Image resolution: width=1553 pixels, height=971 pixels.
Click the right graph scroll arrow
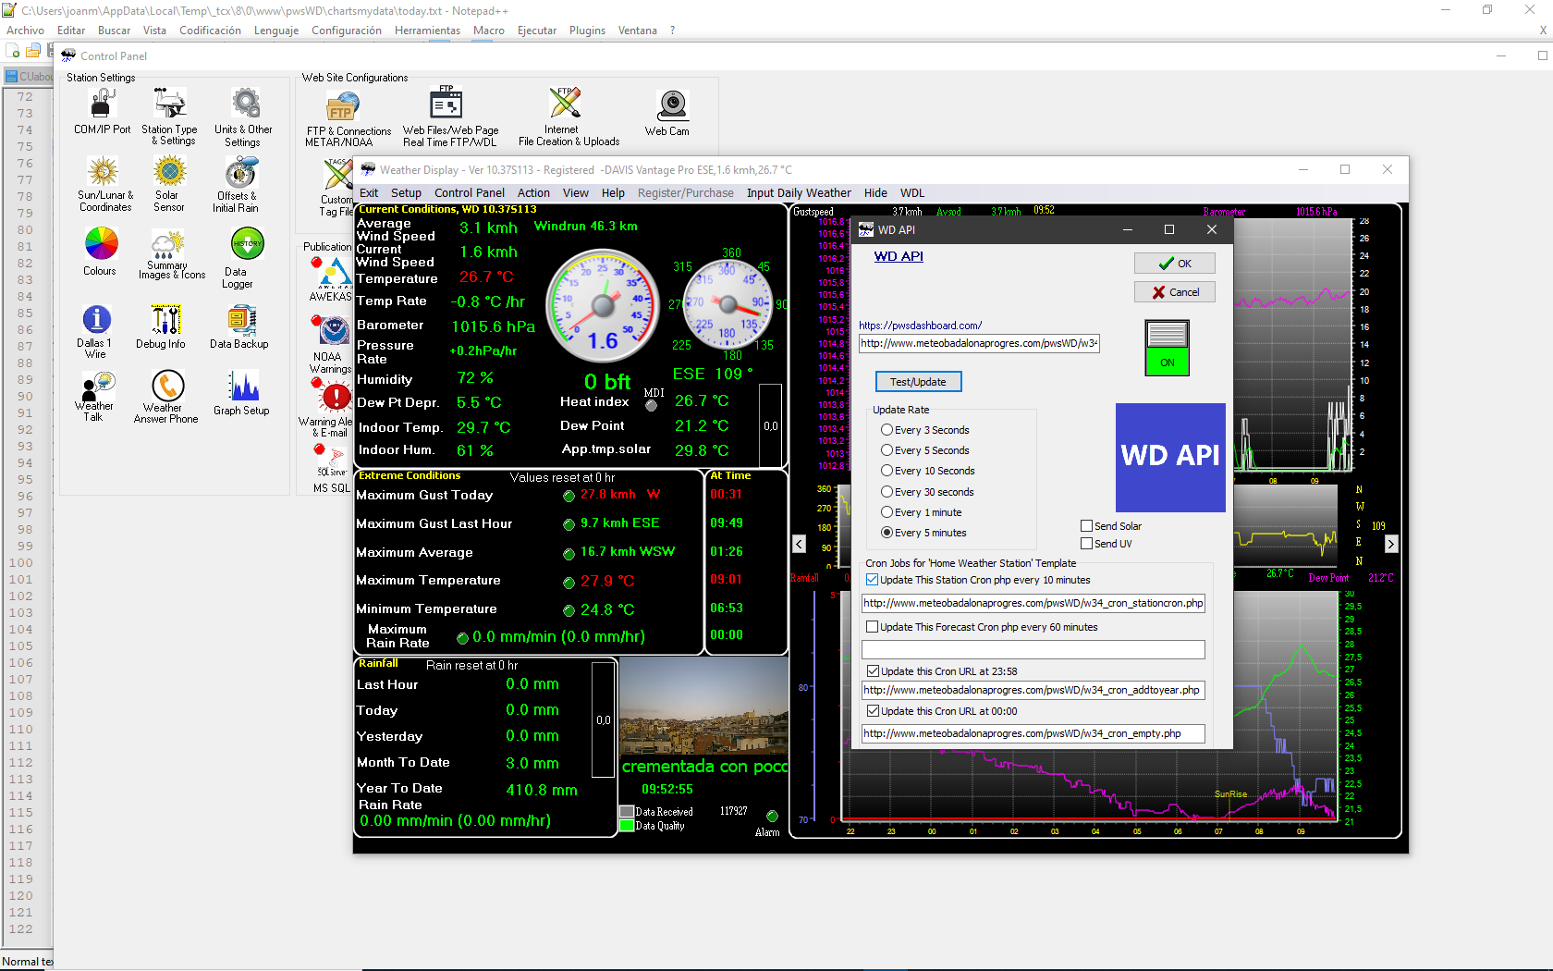1390,544
